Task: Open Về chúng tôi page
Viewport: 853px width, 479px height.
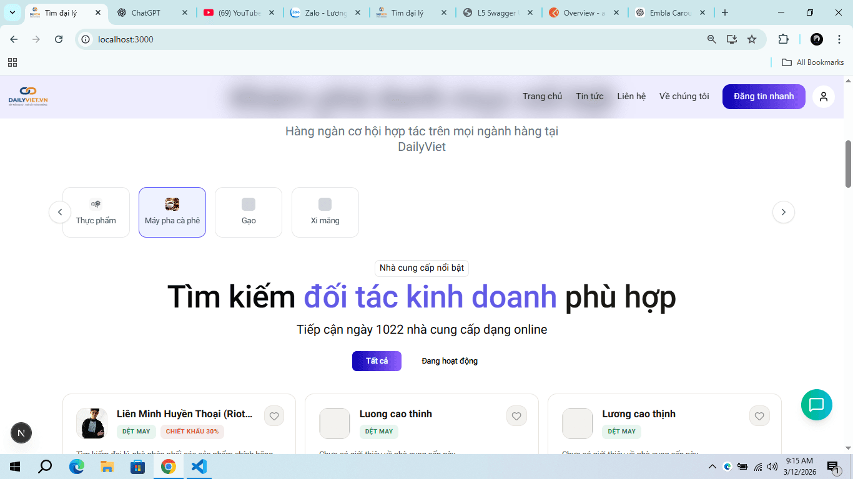Action: pyautogui.click(x=684, y=96)
